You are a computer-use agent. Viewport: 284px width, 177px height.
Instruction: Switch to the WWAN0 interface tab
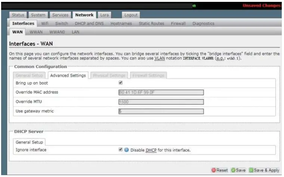[x=57, y=32]
